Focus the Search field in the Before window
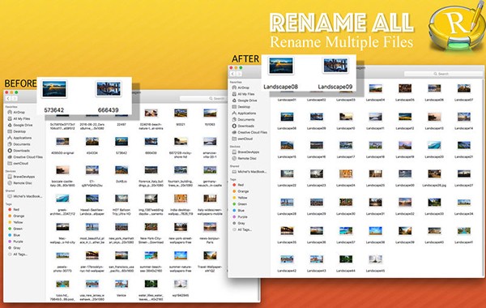This screenshot has width=486, height=308. pyautogui.click(x=203, y=98)
